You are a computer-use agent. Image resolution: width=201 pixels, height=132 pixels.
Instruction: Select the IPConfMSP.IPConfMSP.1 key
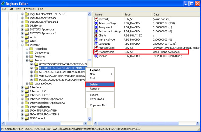coord(44,114)
